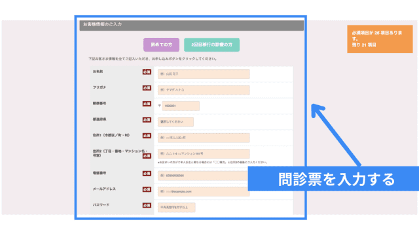Select the 2回目移行の診療の方 button
This screenshot has height=235, width=419.
click(211, 45)
